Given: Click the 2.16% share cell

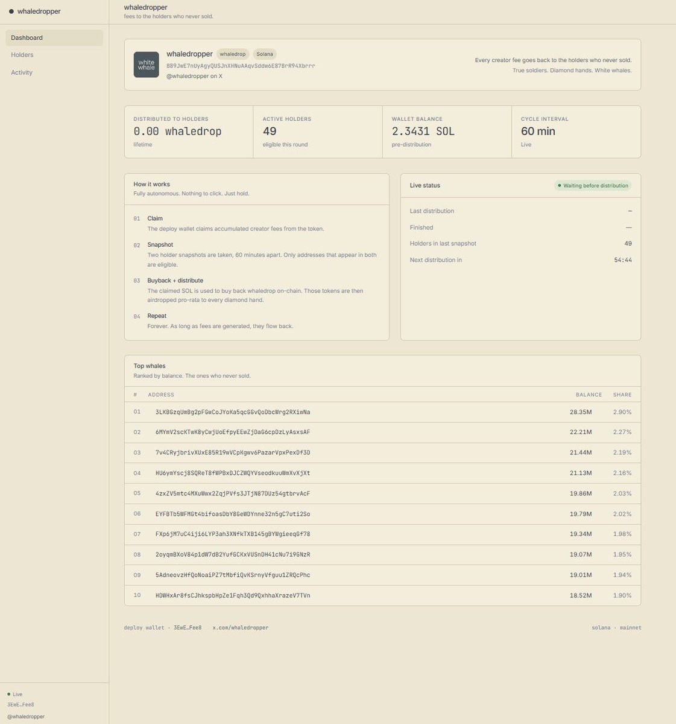Looking at the screenshot, I should 622,473.
